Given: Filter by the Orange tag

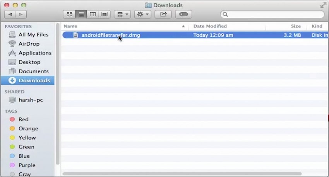Looking at the screenshot, I should point(28,129).
